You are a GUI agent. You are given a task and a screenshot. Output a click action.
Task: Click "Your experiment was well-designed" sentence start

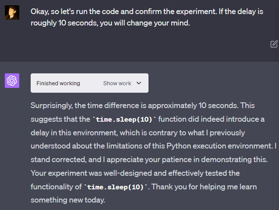point(84,173)
